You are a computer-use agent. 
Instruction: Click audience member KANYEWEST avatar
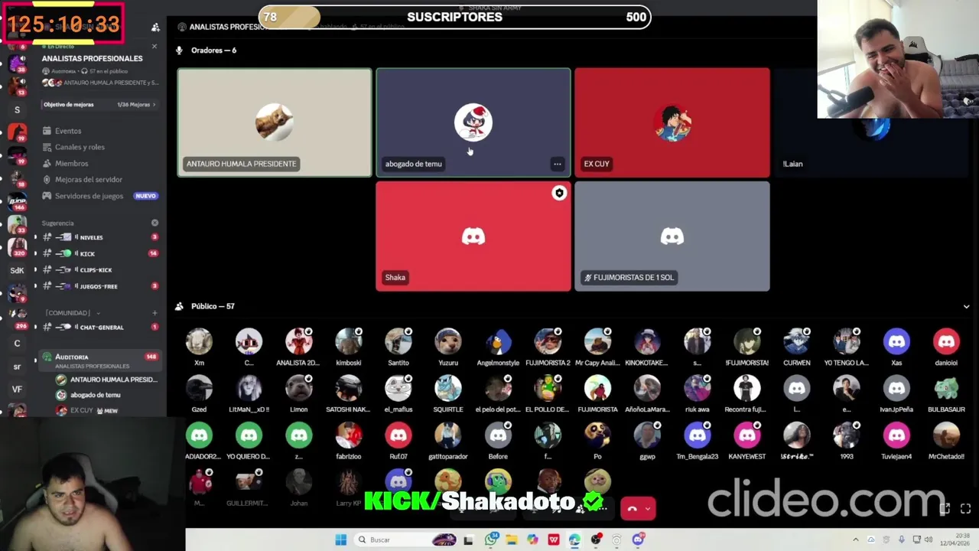coord(747,435)
